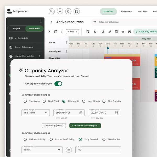Collapse the sidebar with left chevron
Image resolution: width=157 pixels, height=157 pixels.
(x=40, y=21)
